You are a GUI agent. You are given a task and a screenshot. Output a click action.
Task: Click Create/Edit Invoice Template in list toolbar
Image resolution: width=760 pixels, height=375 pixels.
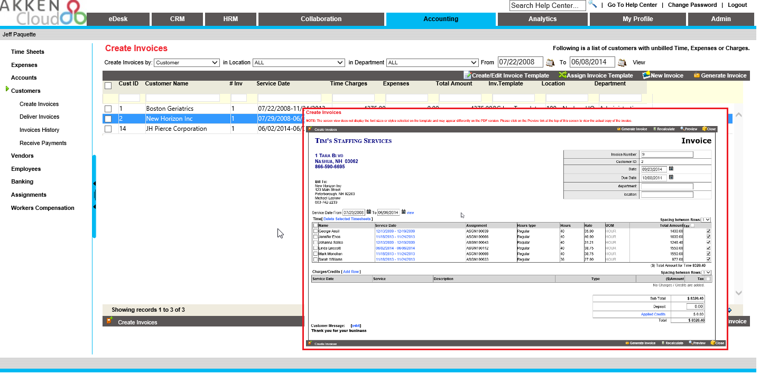[x=506, y=75]
